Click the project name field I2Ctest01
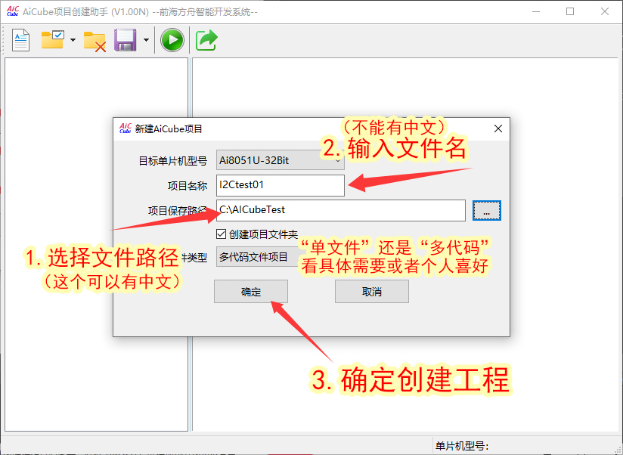 point(280,185)
